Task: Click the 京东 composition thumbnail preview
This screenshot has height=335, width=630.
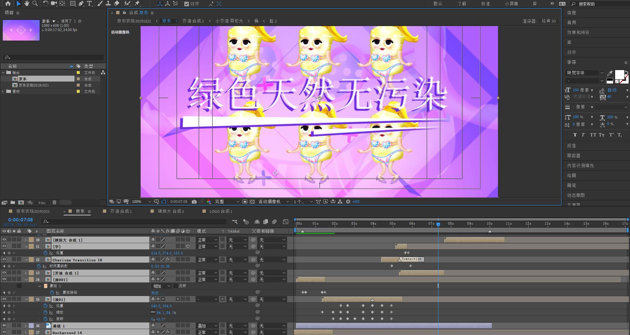Action: tap(21, 30)
